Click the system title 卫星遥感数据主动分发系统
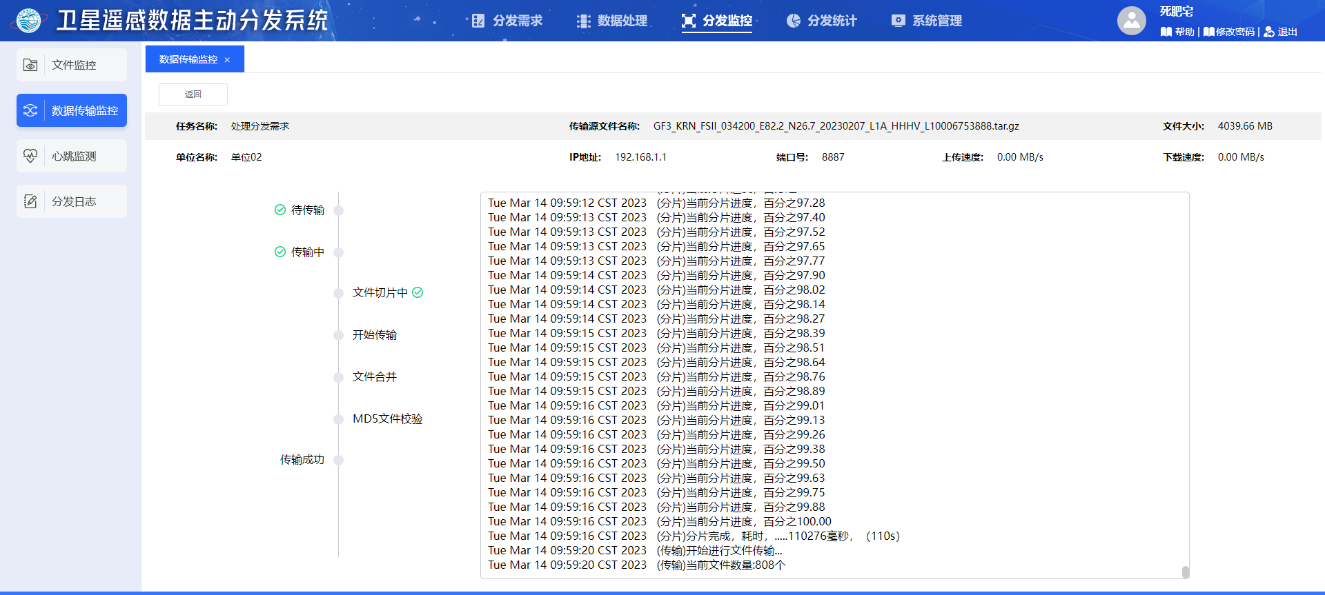Viewport: 1325px width, 595px height. (192, 21)
